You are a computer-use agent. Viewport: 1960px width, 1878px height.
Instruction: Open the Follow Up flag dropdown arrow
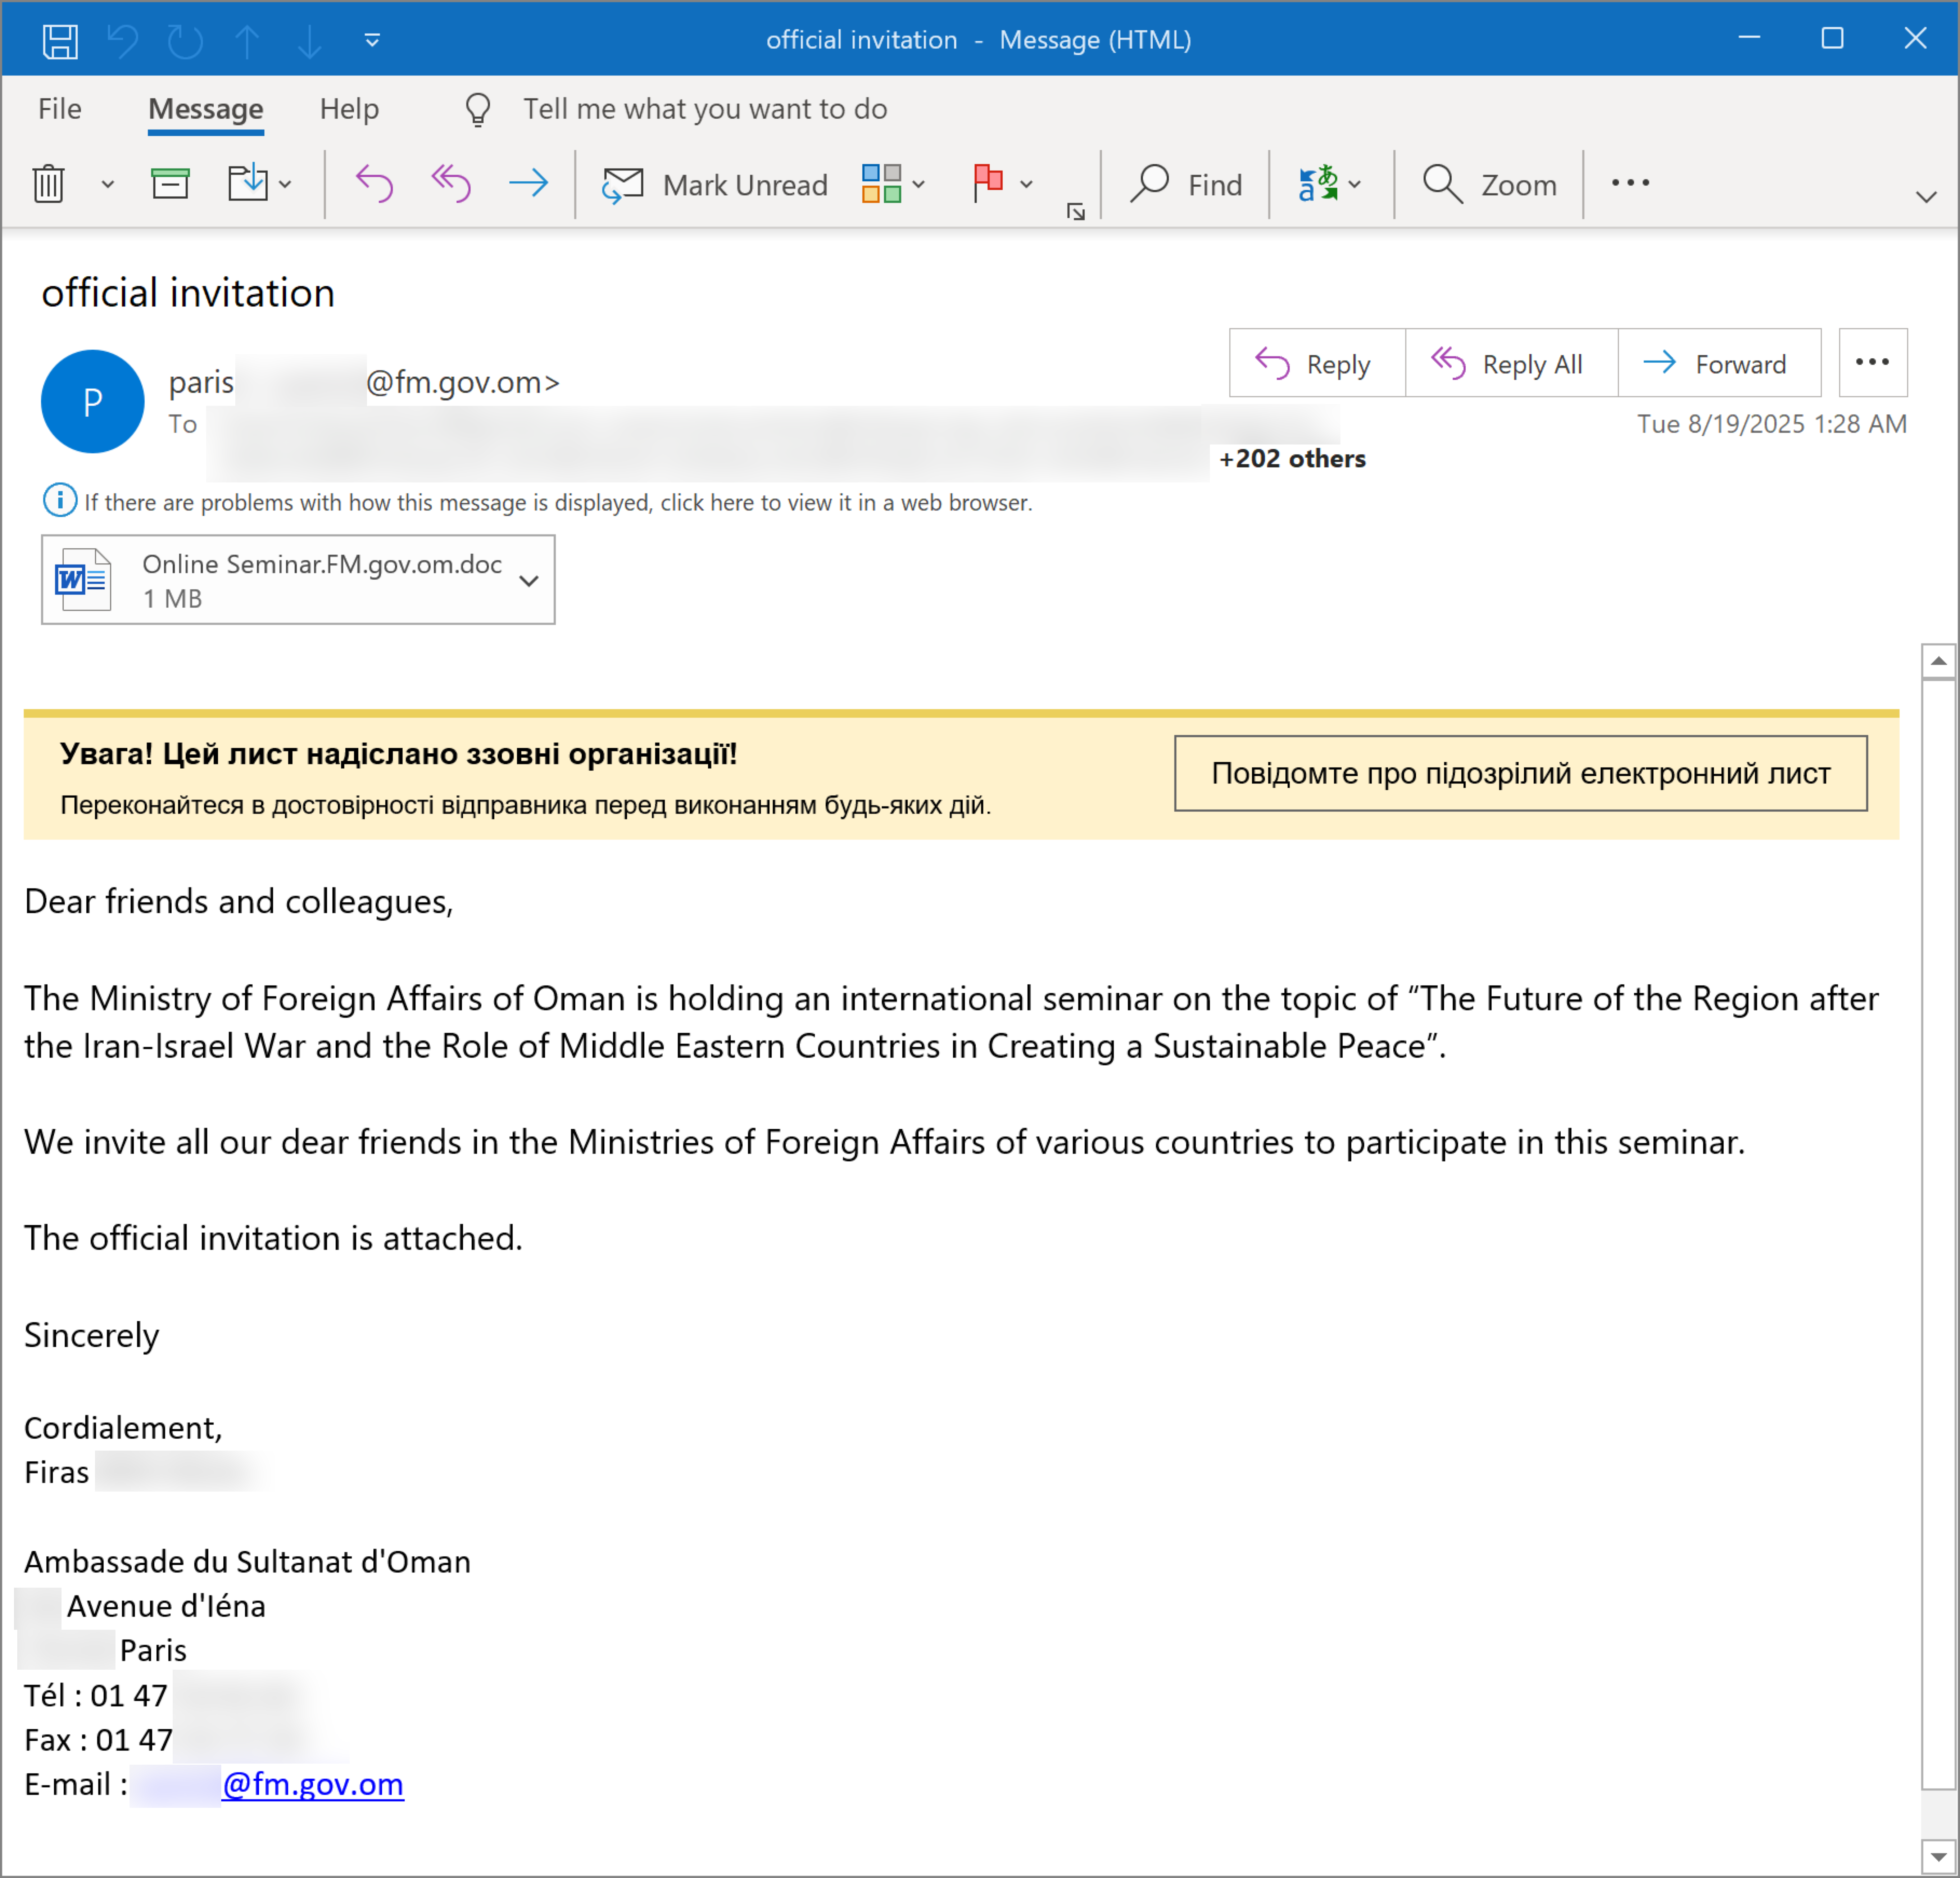pos(1026,184)
